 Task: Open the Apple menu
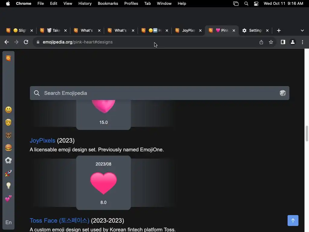pos(8,3)
